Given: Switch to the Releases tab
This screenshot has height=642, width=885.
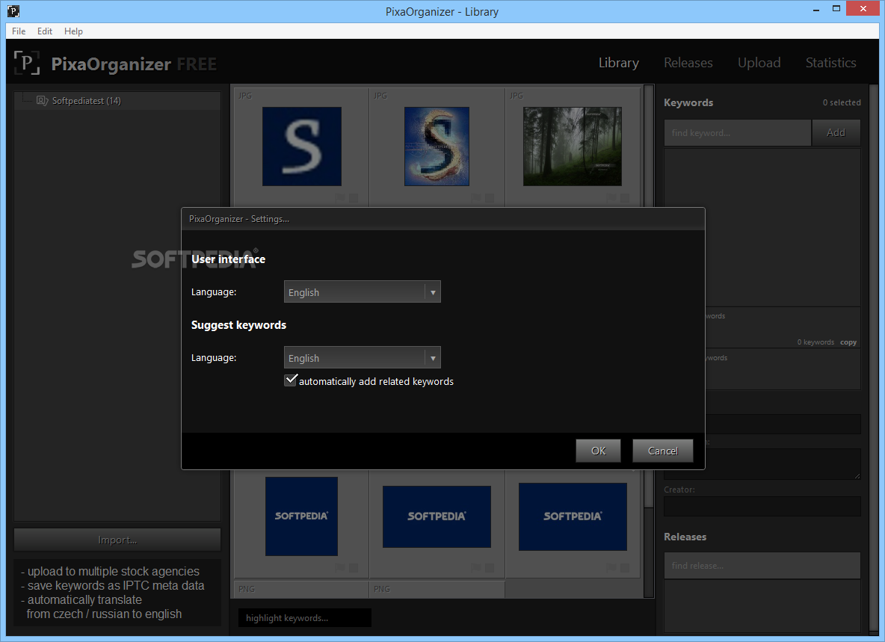Looking at the screenshot, I should click(x=688, y=63).
